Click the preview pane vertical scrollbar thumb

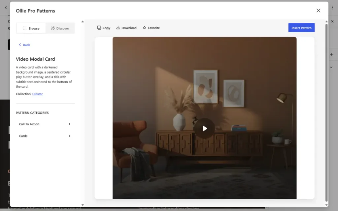(x=326, y=112)
